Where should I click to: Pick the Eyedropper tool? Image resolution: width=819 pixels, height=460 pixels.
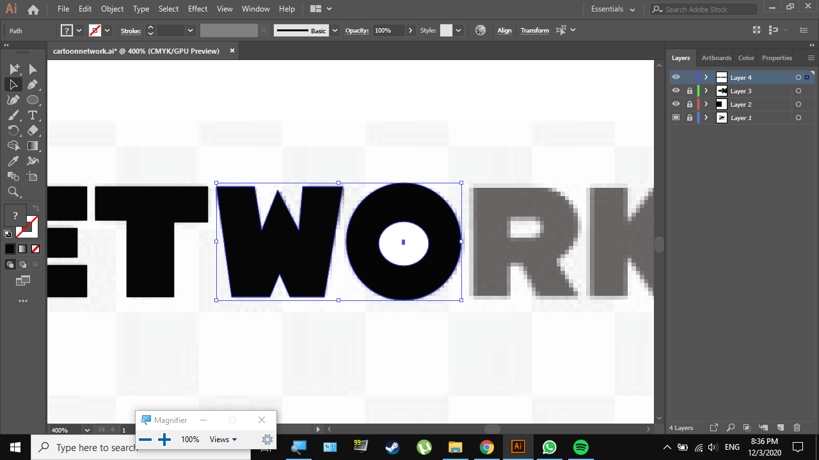pyautogui.click(x=13, y=161)
